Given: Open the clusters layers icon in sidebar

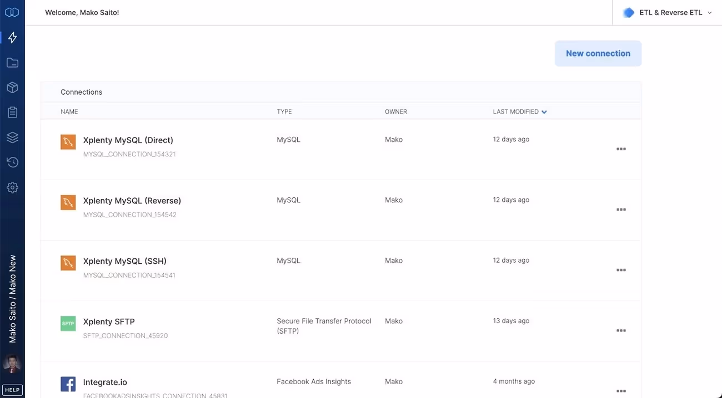Looking at the screenshot, I should point(12,137).
